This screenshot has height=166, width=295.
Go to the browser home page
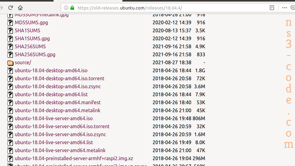point(20,8)
